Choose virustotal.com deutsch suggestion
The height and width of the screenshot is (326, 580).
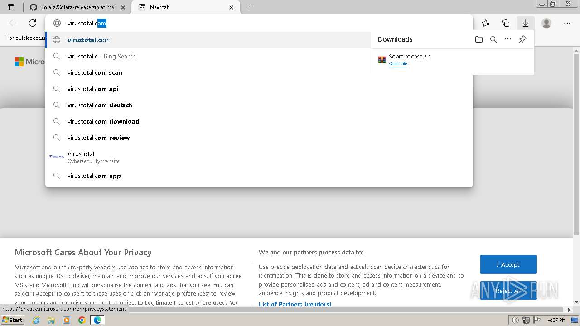[259, 105]
